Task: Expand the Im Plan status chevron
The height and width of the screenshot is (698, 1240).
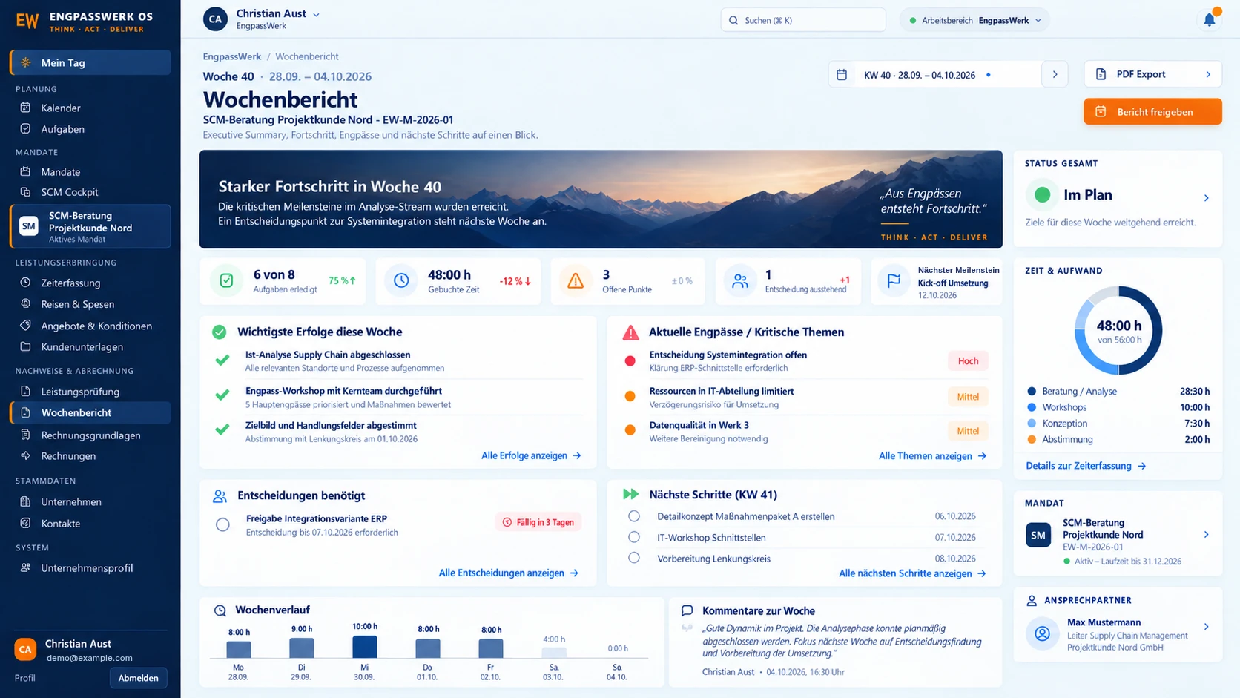Action: pos(1207,197)
